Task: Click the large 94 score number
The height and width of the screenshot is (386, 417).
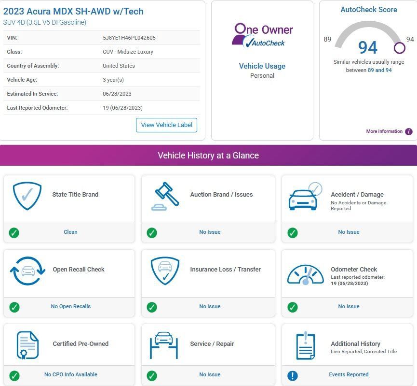Action: [368, 47]
